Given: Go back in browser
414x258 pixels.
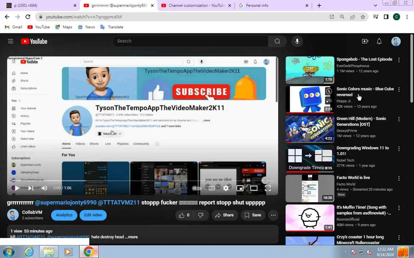Looking at the screenshot, I should tap(7, 17).
